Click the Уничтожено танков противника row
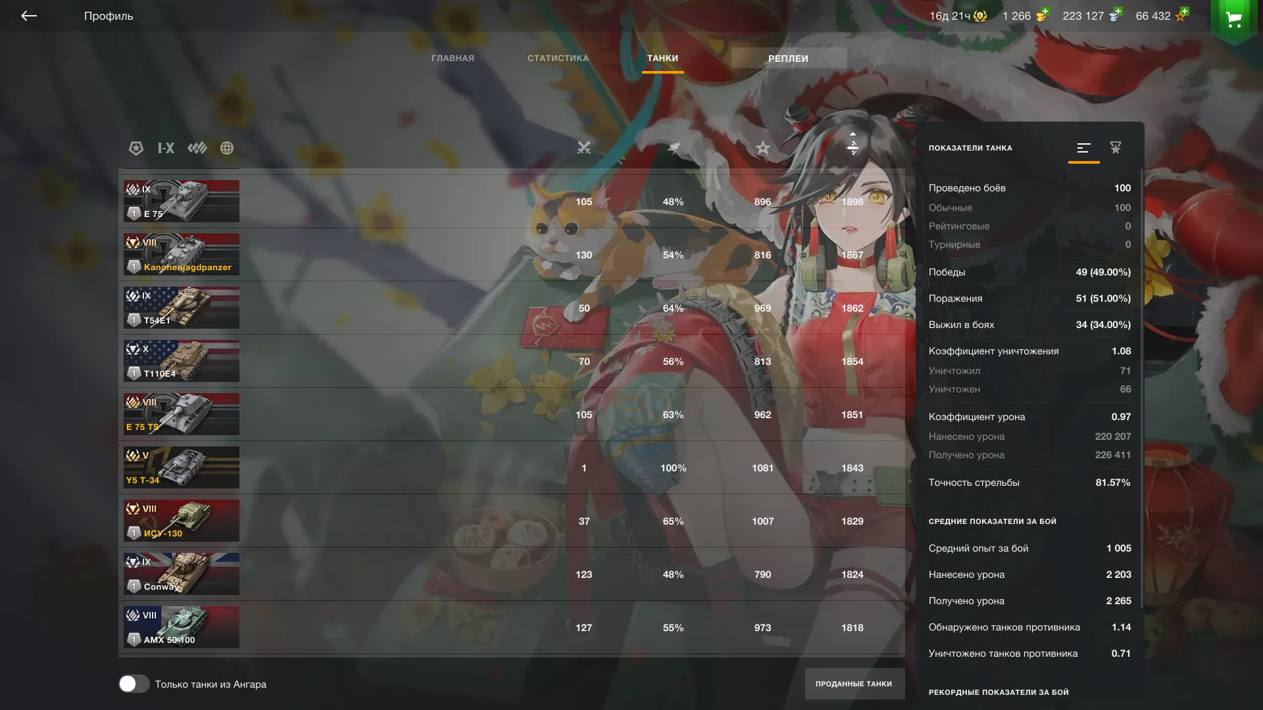 click(x=1029, y=653)
